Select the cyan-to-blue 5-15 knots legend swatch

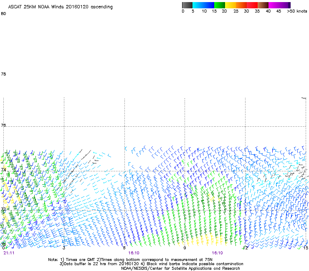[x=203, y=5]
